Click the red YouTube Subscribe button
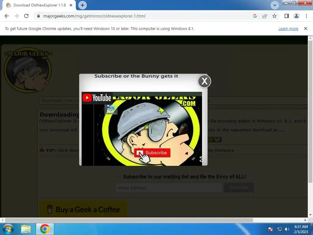Viewport: 313px width, 235px height. [x=152, y=153]
